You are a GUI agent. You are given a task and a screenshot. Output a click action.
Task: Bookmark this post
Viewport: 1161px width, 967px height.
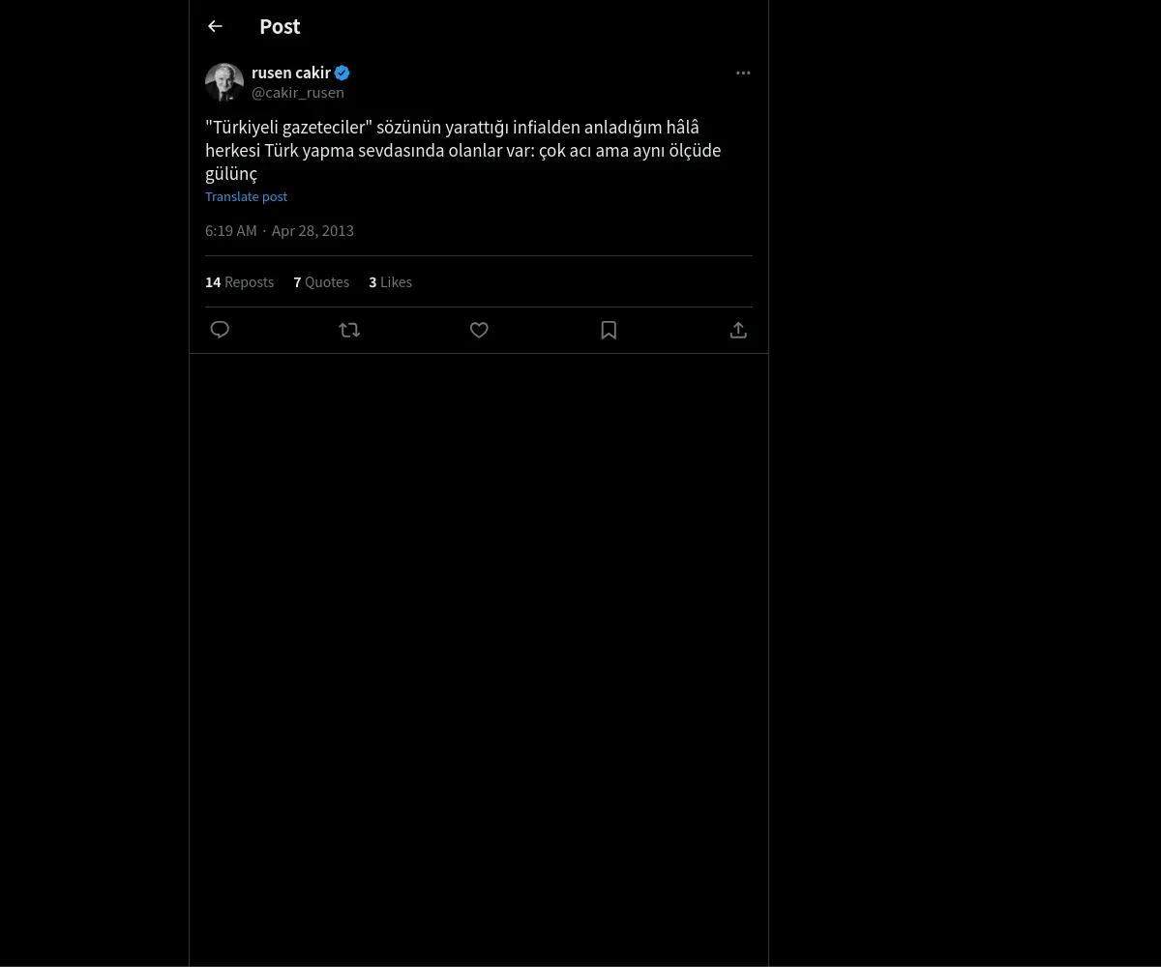(609, 330)
